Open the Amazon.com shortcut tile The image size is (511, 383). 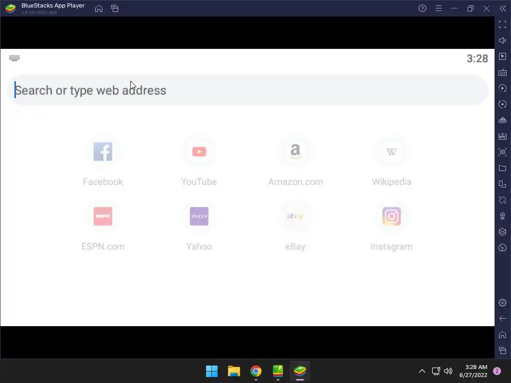[295, 162]
